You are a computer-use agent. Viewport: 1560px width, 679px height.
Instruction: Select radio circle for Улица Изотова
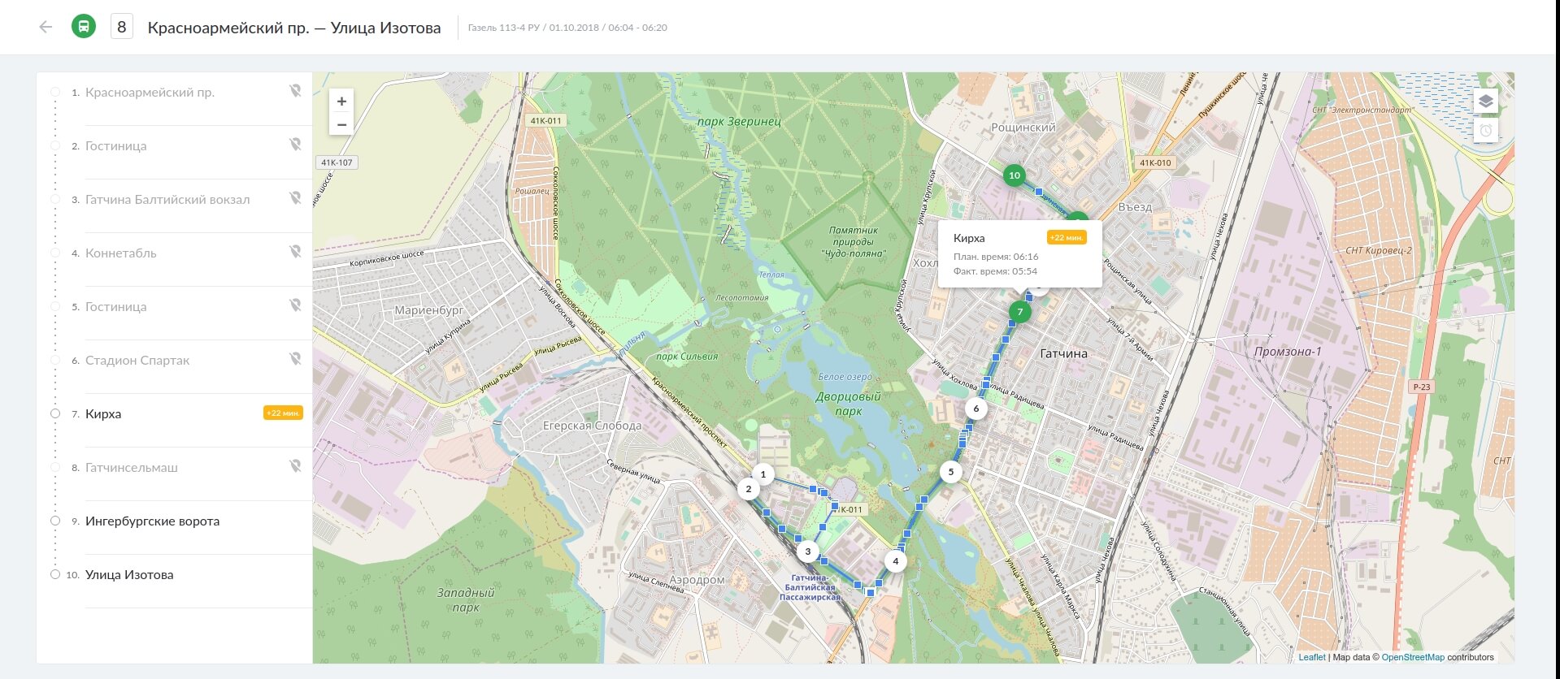point(55,574)
